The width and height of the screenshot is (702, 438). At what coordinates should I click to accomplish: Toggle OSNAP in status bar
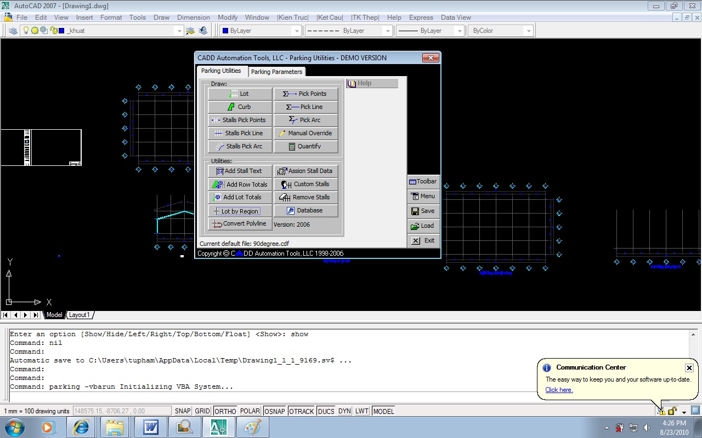[x=275, y=411]
